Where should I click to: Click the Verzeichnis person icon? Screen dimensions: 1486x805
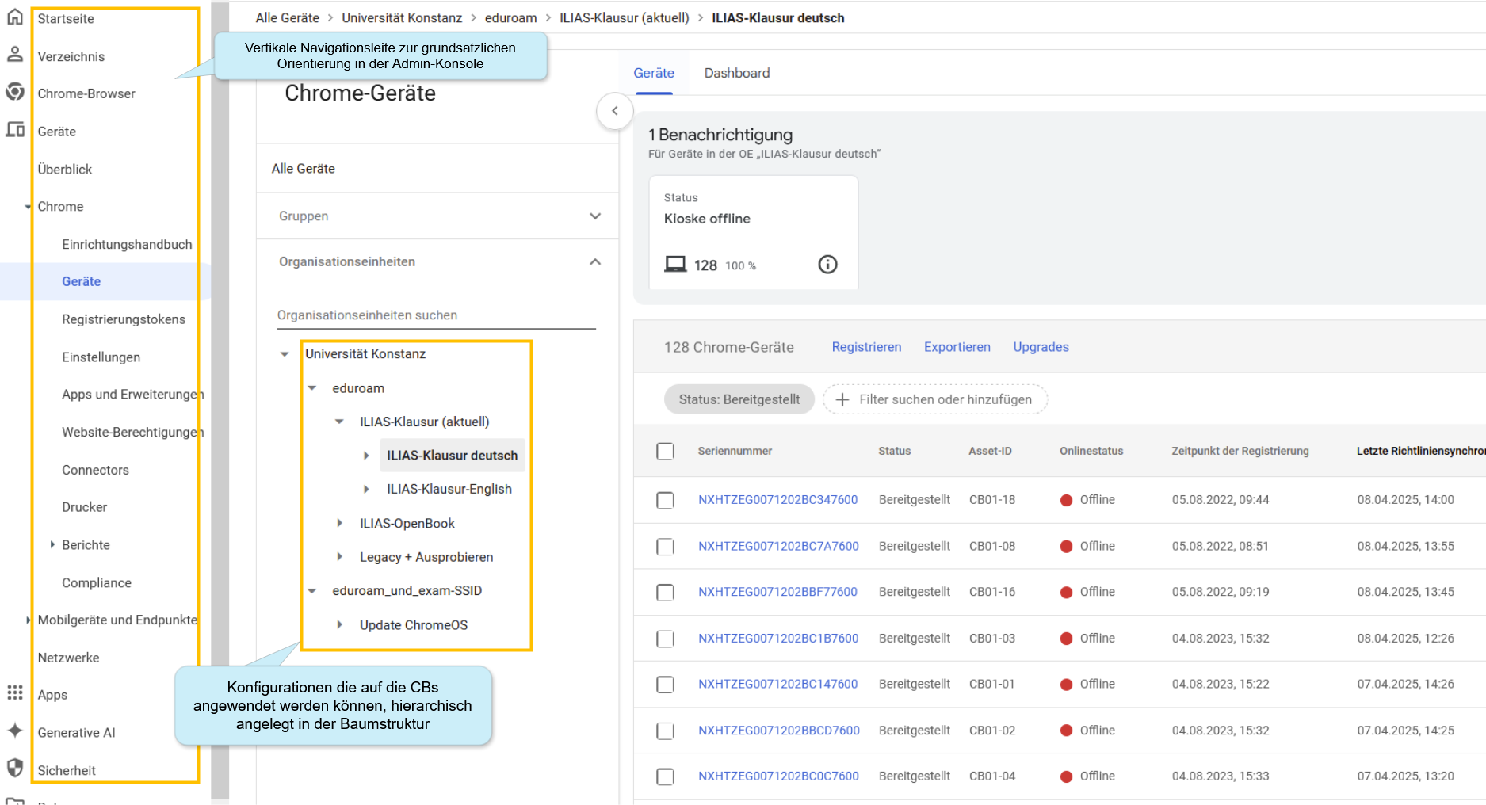pos(15,55)
